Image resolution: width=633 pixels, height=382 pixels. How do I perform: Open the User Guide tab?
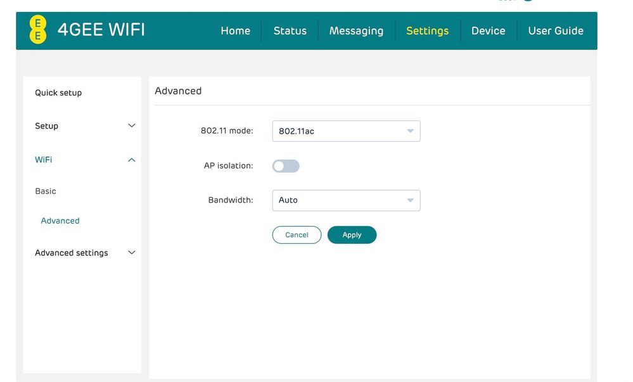click(556, 30)
